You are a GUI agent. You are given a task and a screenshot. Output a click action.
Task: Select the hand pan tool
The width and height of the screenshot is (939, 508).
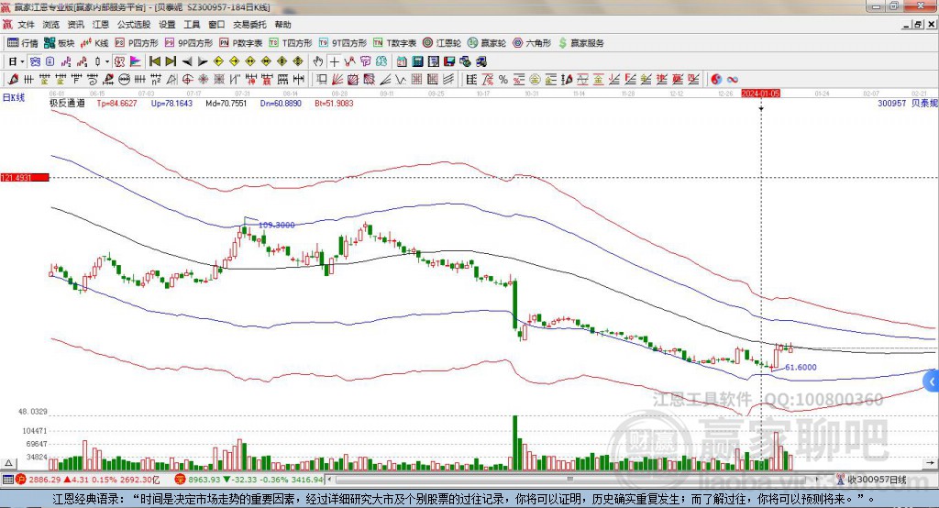[x=318, y=61]
